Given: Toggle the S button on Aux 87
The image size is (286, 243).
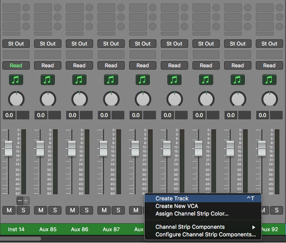Looking at the screenshot, I should (x=118, y=210).
